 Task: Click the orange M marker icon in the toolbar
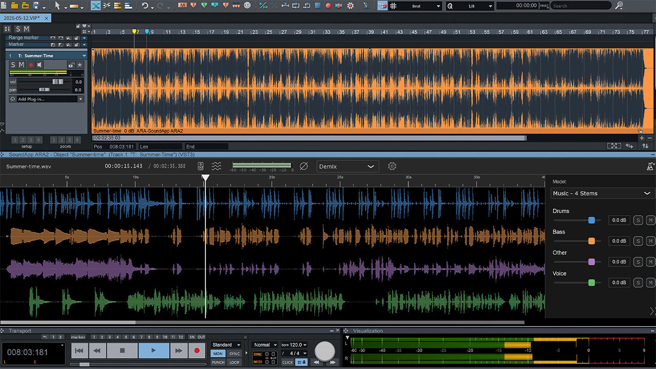coord(182,6)
